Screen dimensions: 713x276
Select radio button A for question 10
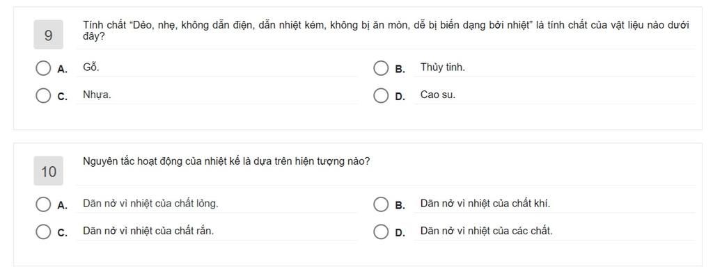(x=43, y=204)
